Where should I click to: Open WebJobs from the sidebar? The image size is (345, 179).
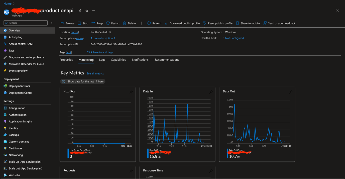point(14,175)
